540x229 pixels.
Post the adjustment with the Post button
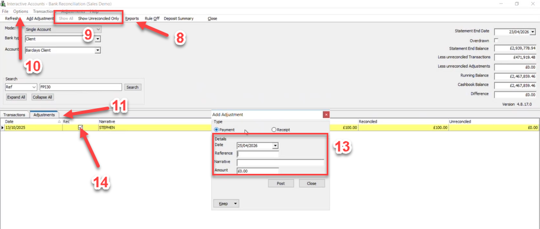(x=281, y=183)
